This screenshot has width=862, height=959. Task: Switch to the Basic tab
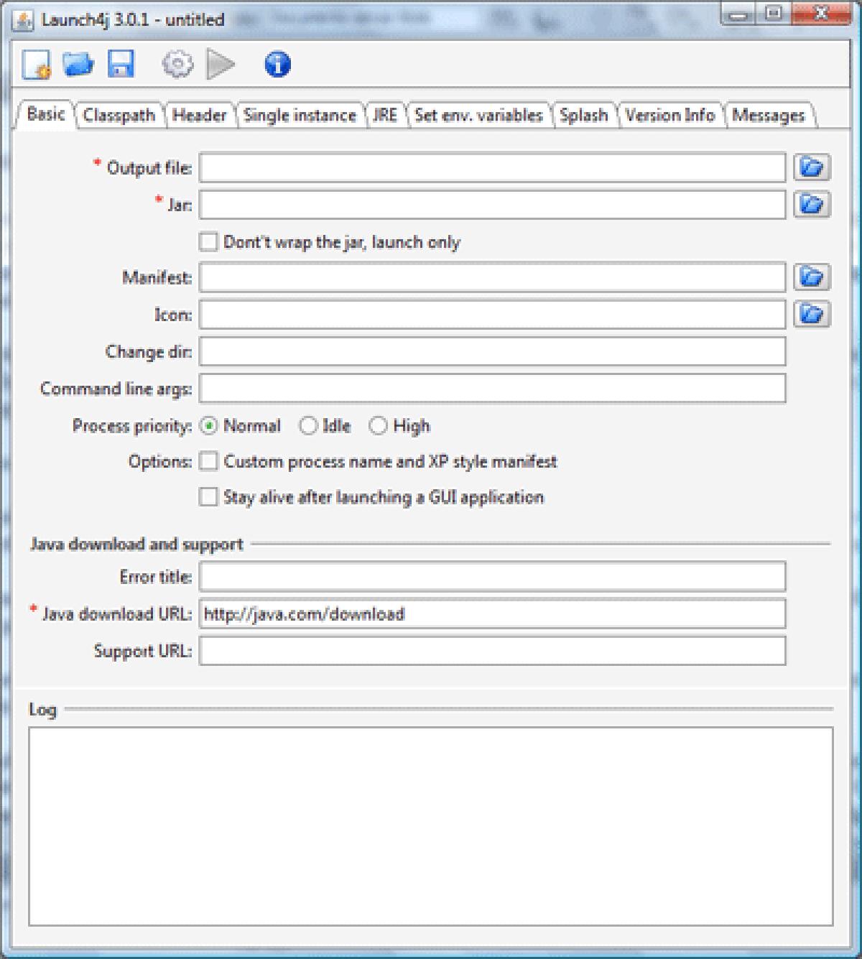click(45, 114)
